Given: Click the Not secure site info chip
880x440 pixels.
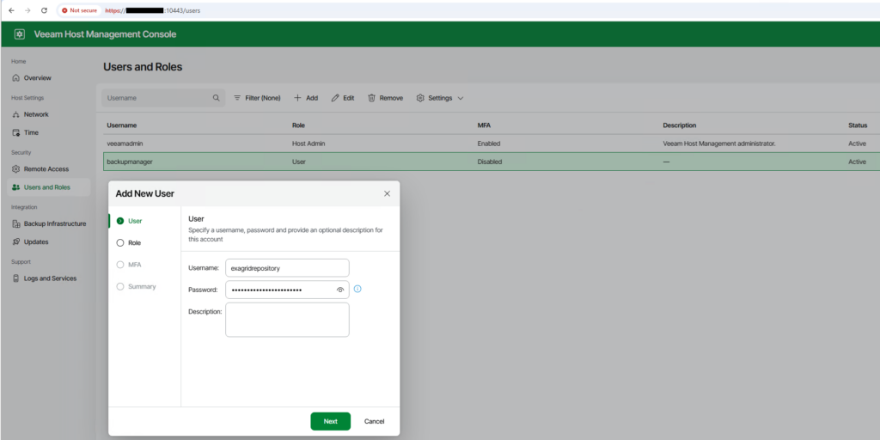Looking at the screenshot, I should click(x=79, y=10).
